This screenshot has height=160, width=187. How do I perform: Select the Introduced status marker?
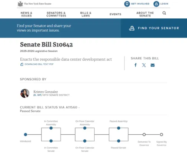coord(26,135)
